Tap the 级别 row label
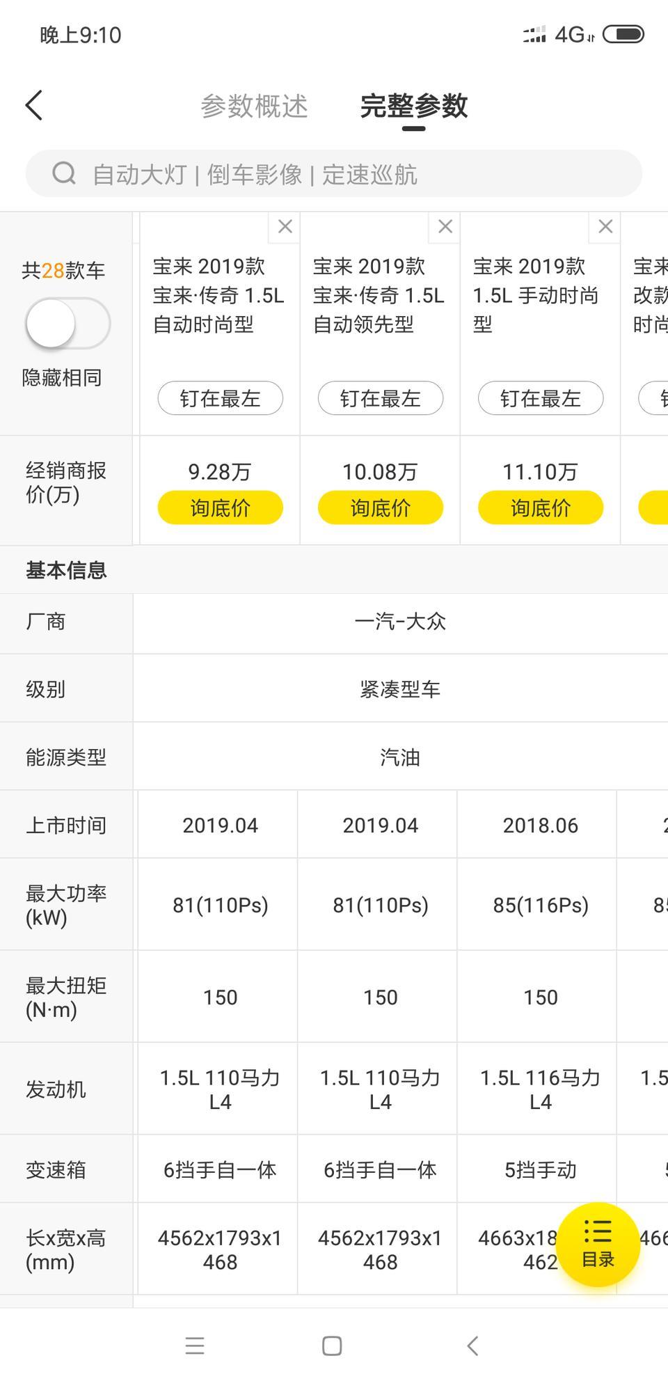Viewport: 668px width, 1388px height. [45, 689]
